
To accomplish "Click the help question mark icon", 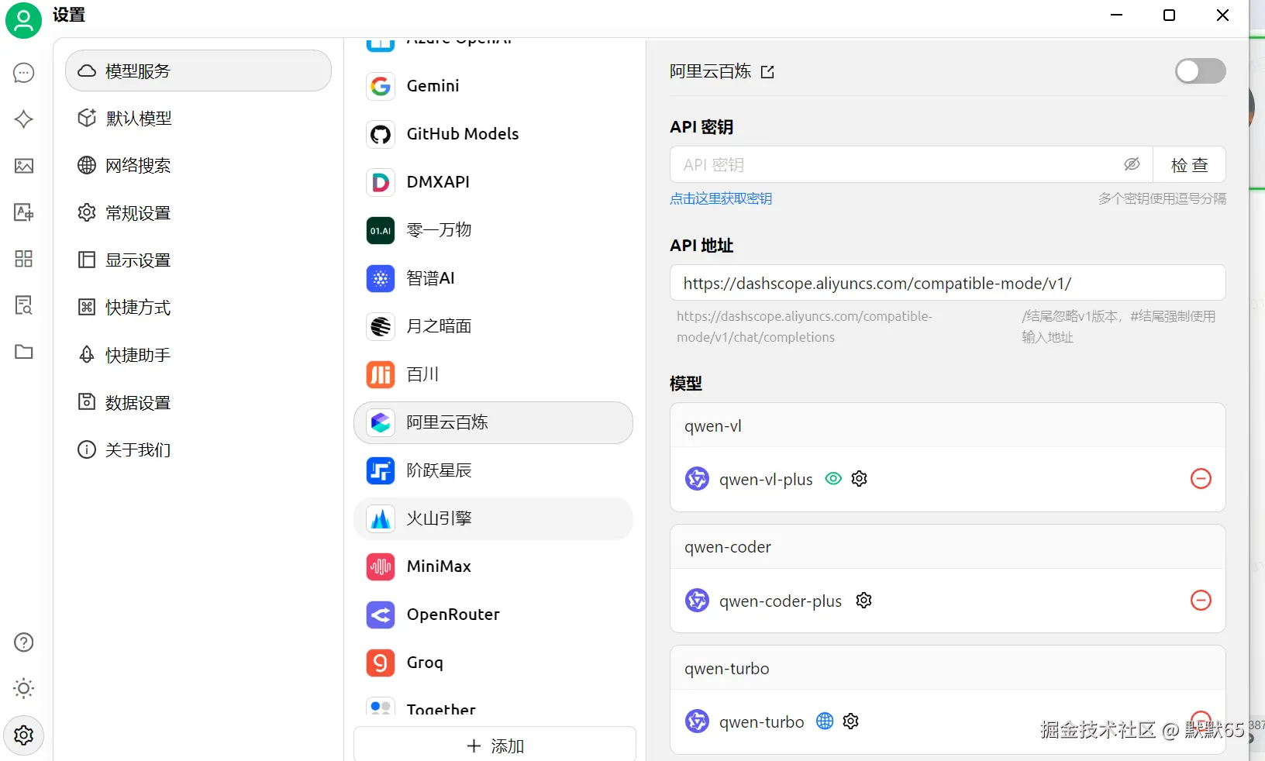I will 24,642.
